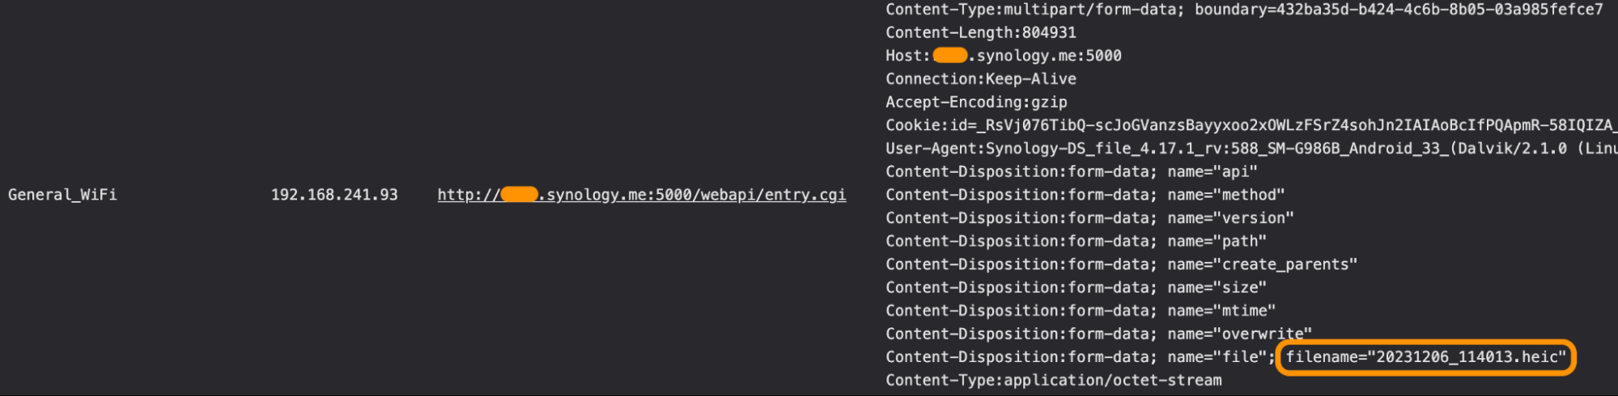
Task: Select the form-data name="mtime" line
Action: click(x=1081, y=311)
